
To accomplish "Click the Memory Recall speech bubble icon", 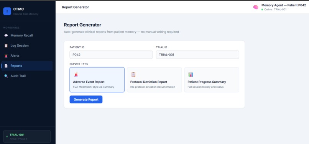I will (6, 36).
